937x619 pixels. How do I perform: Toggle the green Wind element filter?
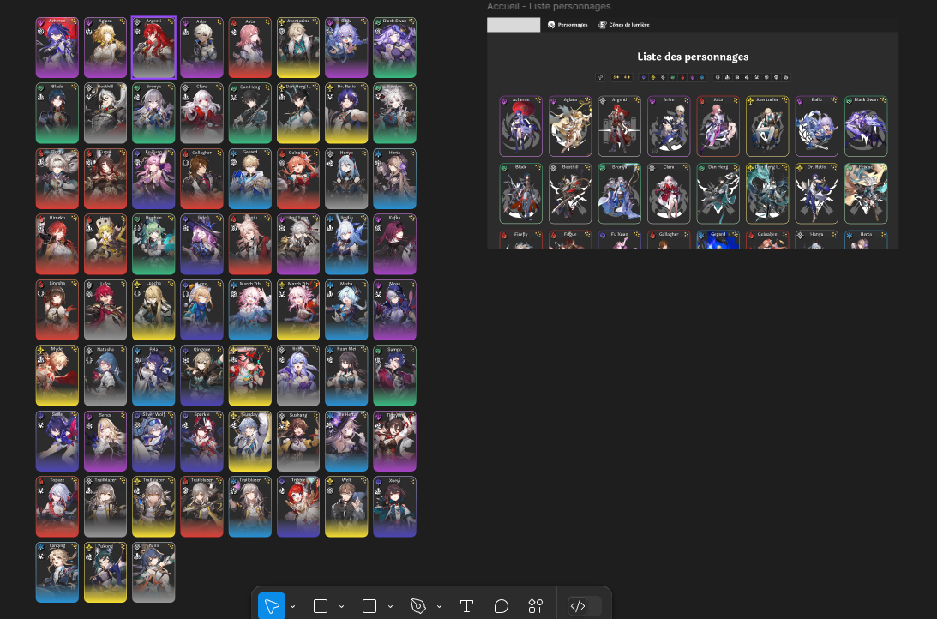click(673, 77)
